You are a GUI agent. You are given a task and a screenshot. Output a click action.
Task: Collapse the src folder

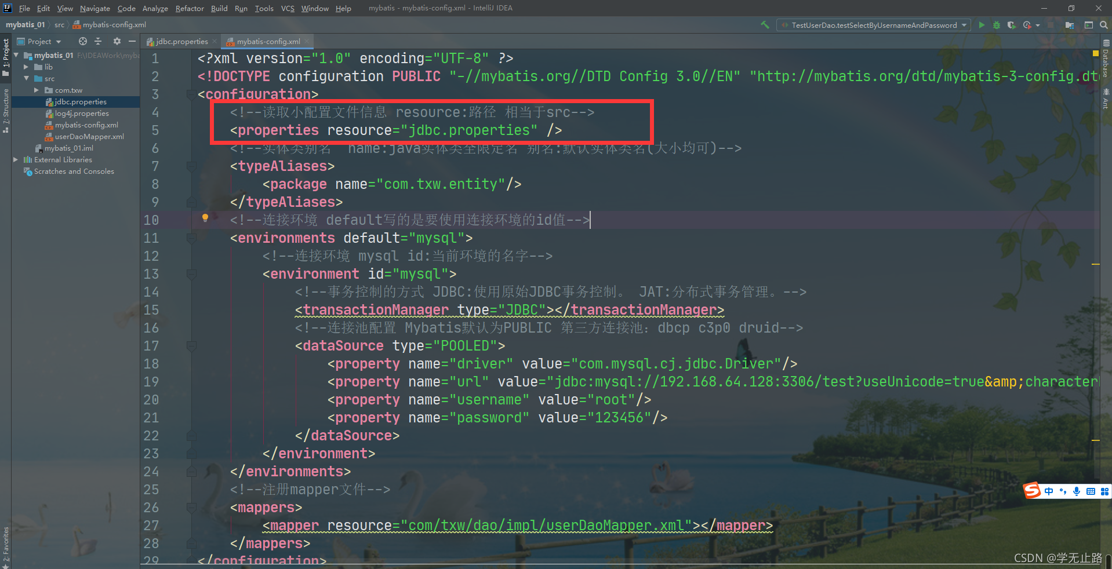(26, 78)
